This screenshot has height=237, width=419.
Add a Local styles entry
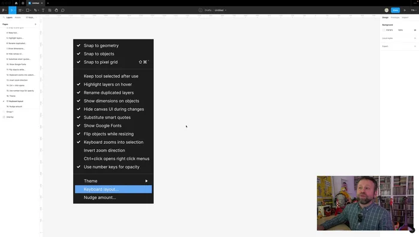point(415,38)
